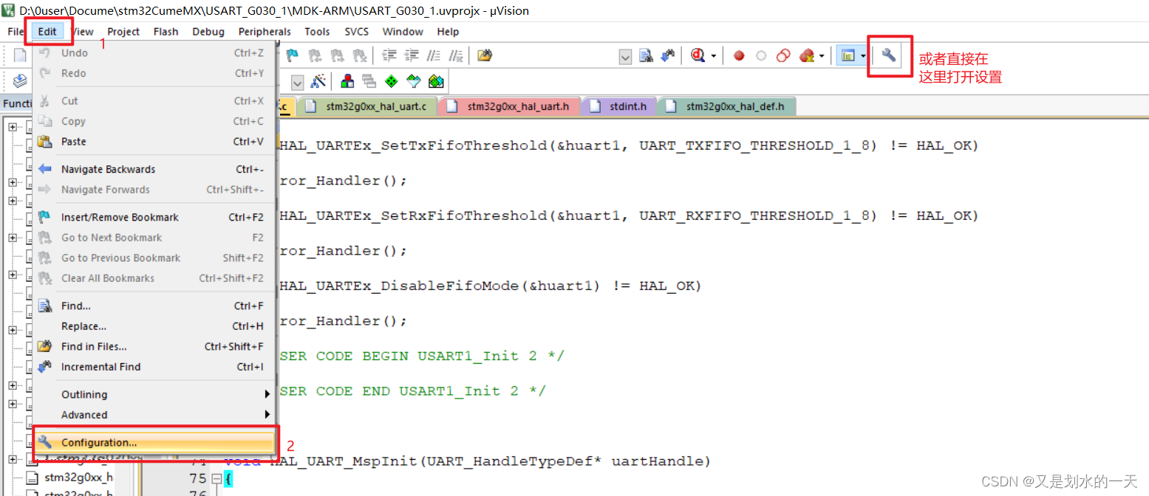This screenshot has height=496, width=1149.
Task: Choose Navigate Backwards in the Edit menu
Action: [155, 169]
